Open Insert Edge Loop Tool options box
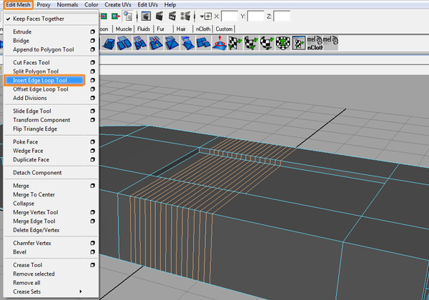Image resolution: width=429 pixels, height=300 pixels. click(92, 80)
